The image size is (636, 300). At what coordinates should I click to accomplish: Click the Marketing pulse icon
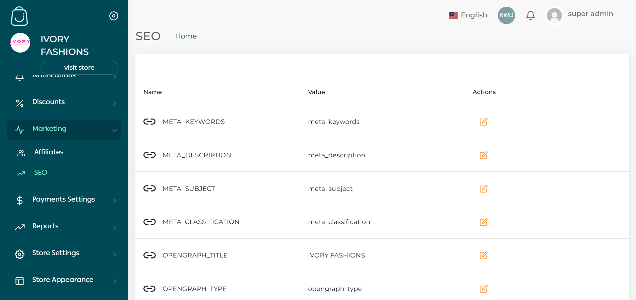point(20,130)
